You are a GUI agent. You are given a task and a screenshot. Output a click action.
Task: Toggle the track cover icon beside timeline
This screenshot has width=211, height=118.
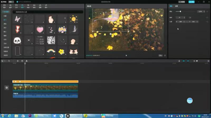tap(7, 88)
